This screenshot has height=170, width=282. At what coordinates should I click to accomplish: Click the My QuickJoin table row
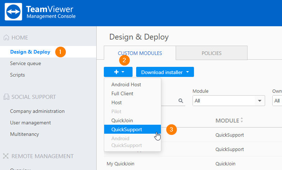click(120, 164)
